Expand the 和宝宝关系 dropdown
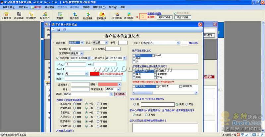This screenshot has width=265, height=137. [x=119, y=89]
